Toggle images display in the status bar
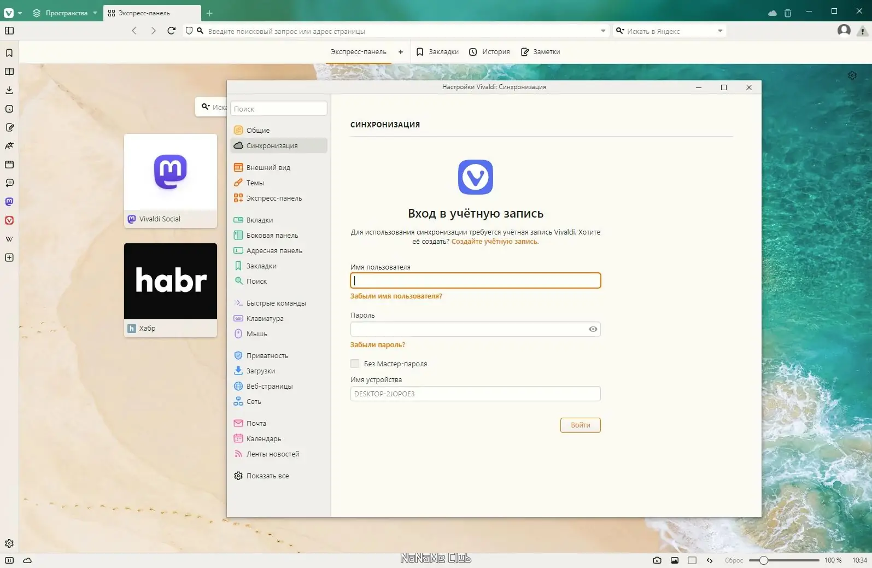872x568 pixels. [x=675, y=560]
